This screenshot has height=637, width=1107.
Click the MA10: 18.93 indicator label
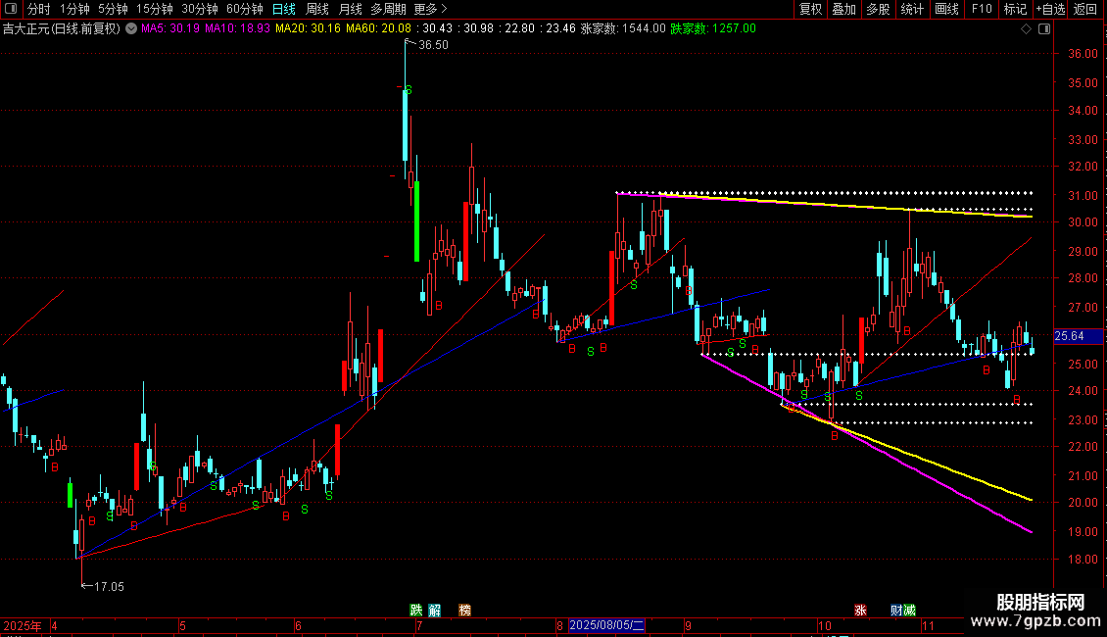pos(237,29)
